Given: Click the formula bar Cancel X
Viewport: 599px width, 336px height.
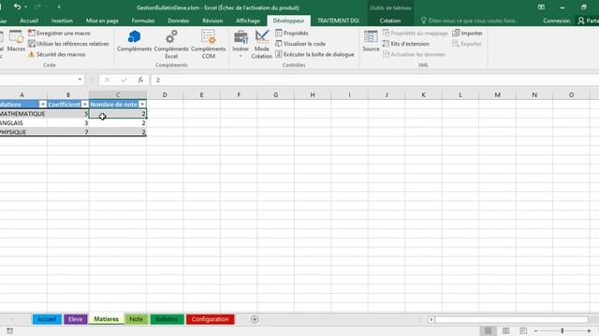Looking at the screenshot, I should point(108,79).
